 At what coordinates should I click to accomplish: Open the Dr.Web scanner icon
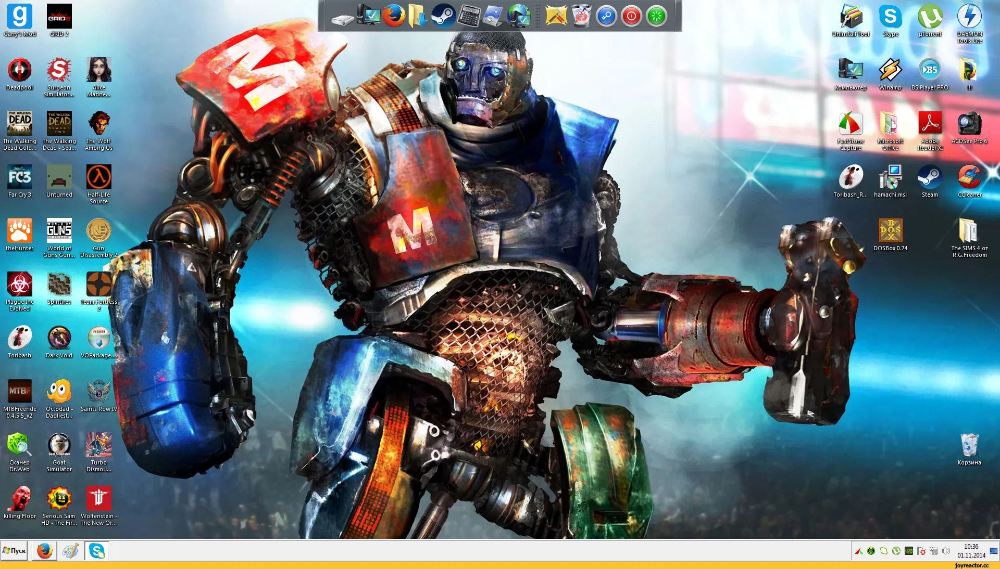(x=20, y=452)
